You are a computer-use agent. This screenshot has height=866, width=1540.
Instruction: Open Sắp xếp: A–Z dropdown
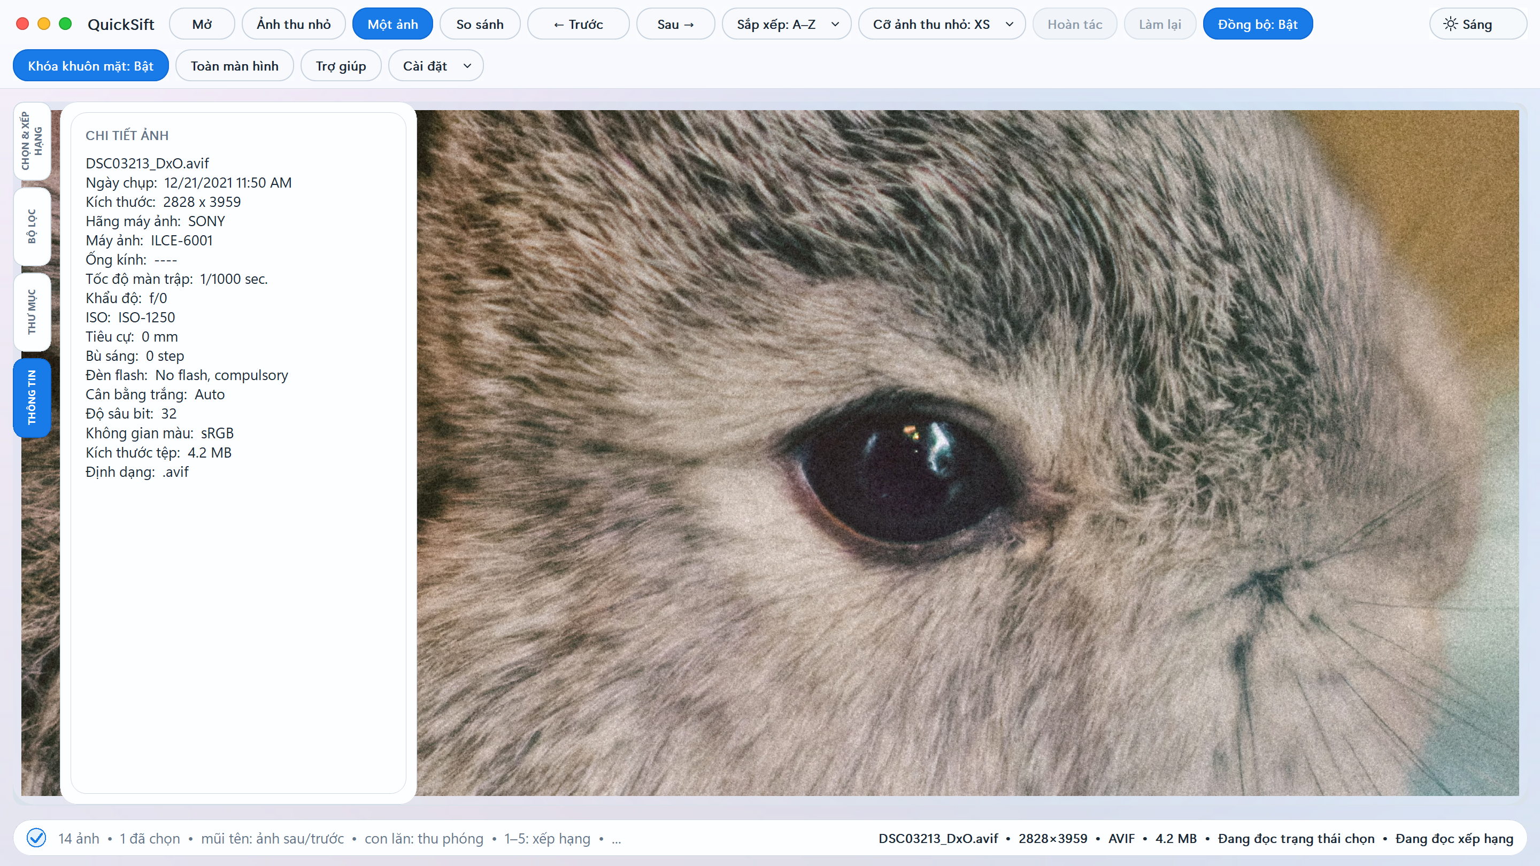pyautogui.click(x=787, y=24)
